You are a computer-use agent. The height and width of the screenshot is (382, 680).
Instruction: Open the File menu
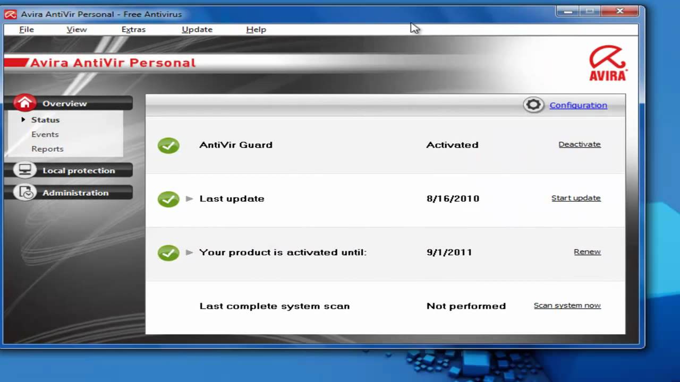(27, 30)
